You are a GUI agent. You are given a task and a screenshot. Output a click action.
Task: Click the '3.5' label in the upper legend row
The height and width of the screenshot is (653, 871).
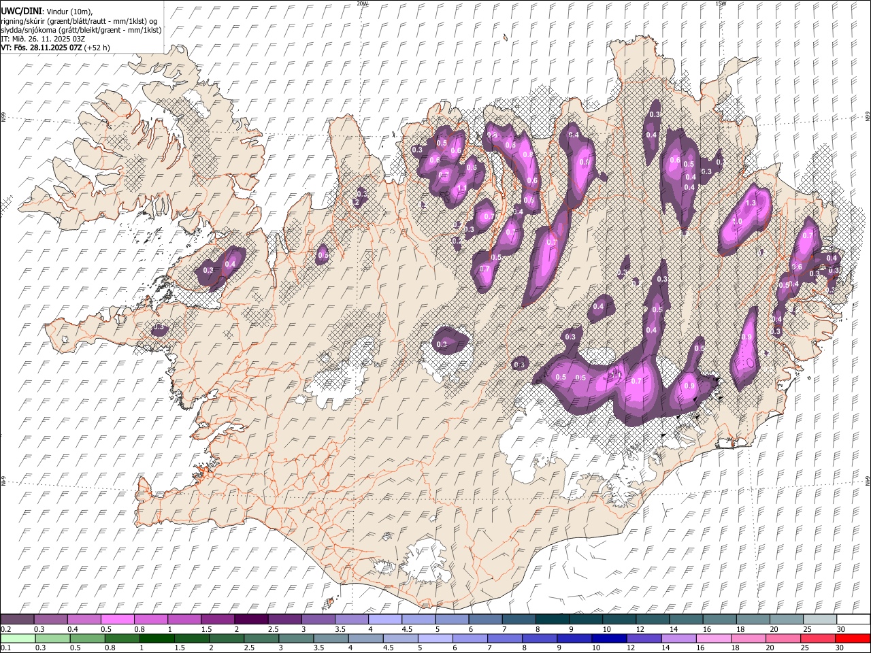click(340, 630)
